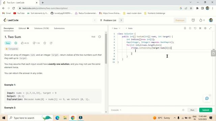Open Windows notification center
Screen dimensions: 216x121
click(211, 118)
